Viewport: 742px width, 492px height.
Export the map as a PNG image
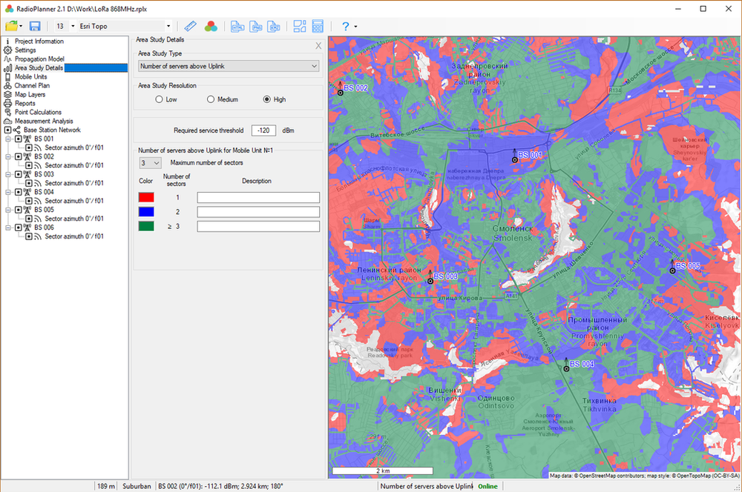point(256,26)
